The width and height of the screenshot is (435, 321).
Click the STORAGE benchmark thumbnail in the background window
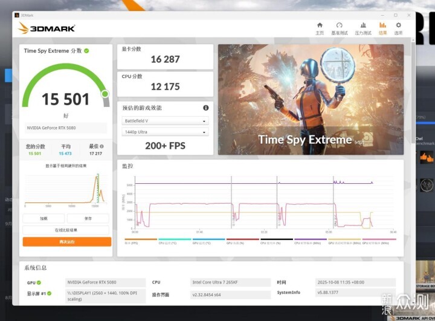click(425, 275)
